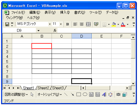Toggle Bold formatting button

(67, 24)
